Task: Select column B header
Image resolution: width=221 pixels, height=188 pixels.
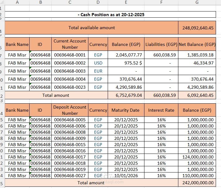Action: click(40, 2)
